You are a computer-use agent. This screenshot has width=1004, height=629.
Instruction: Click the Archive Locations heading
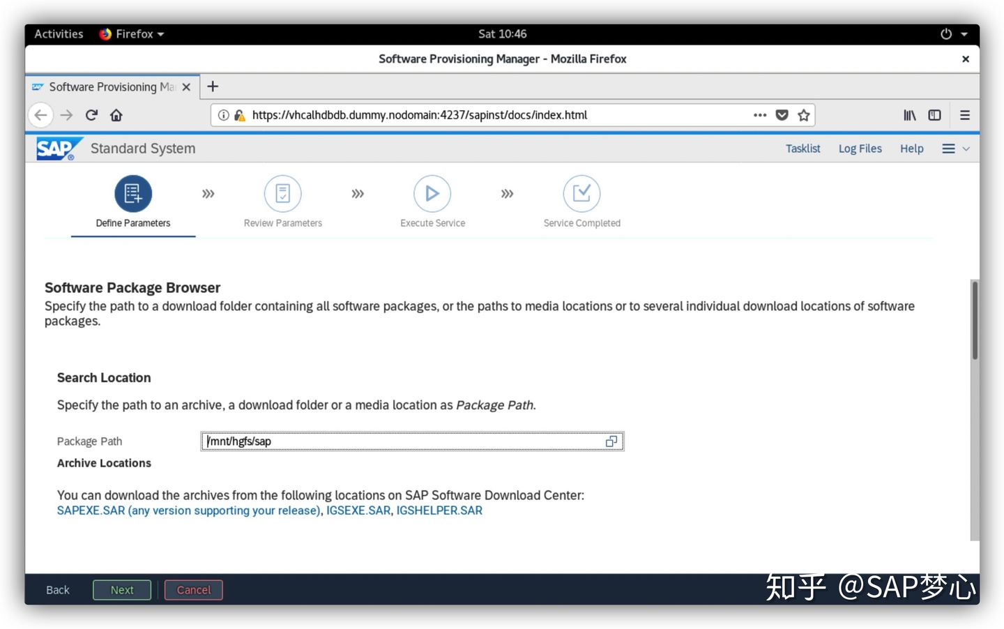pyautogui.click(x=104, y=463)
